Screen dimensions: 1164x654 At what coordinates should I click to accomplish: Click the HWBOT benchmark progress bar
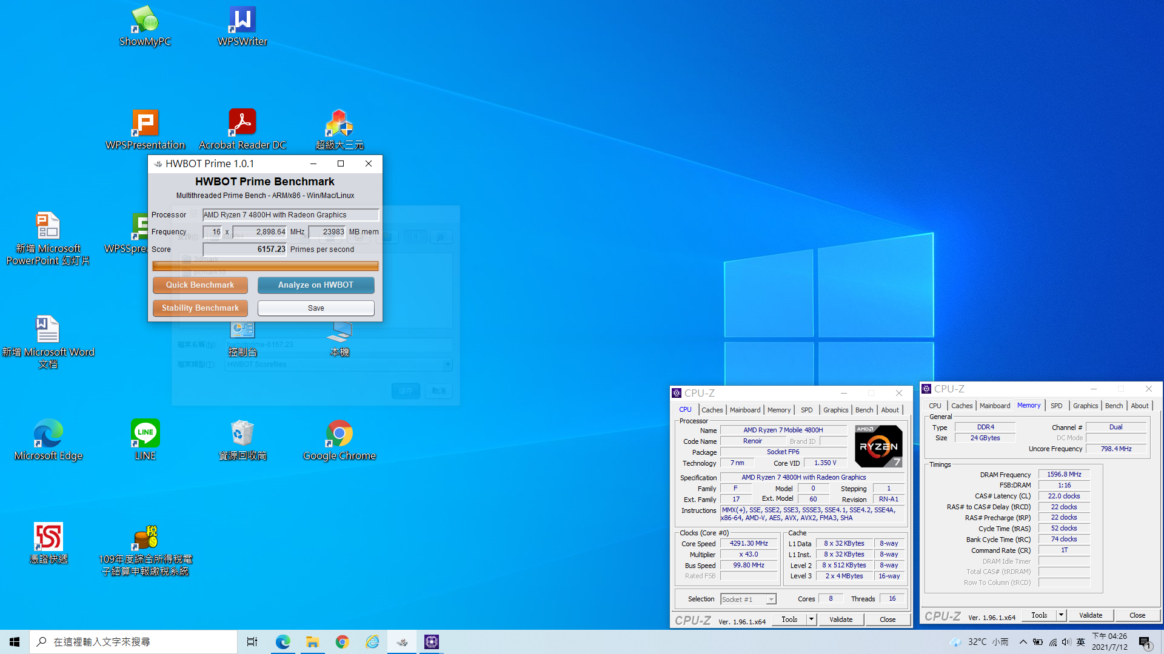tap(266, 266)
